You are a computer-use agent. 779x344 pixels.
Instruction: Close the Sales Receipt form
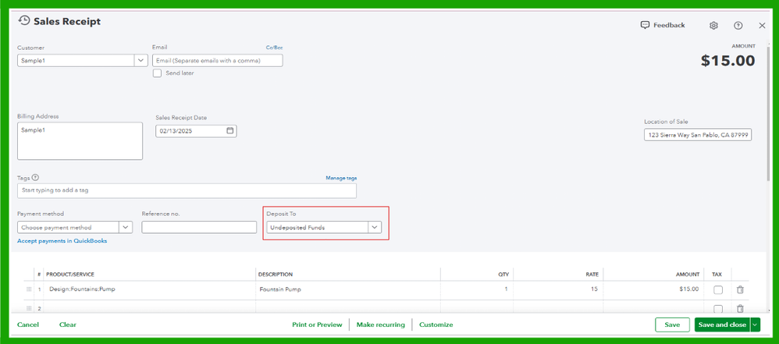(x=762, y=25)
